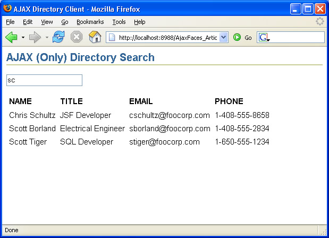Go to the Home page icon

95,37
